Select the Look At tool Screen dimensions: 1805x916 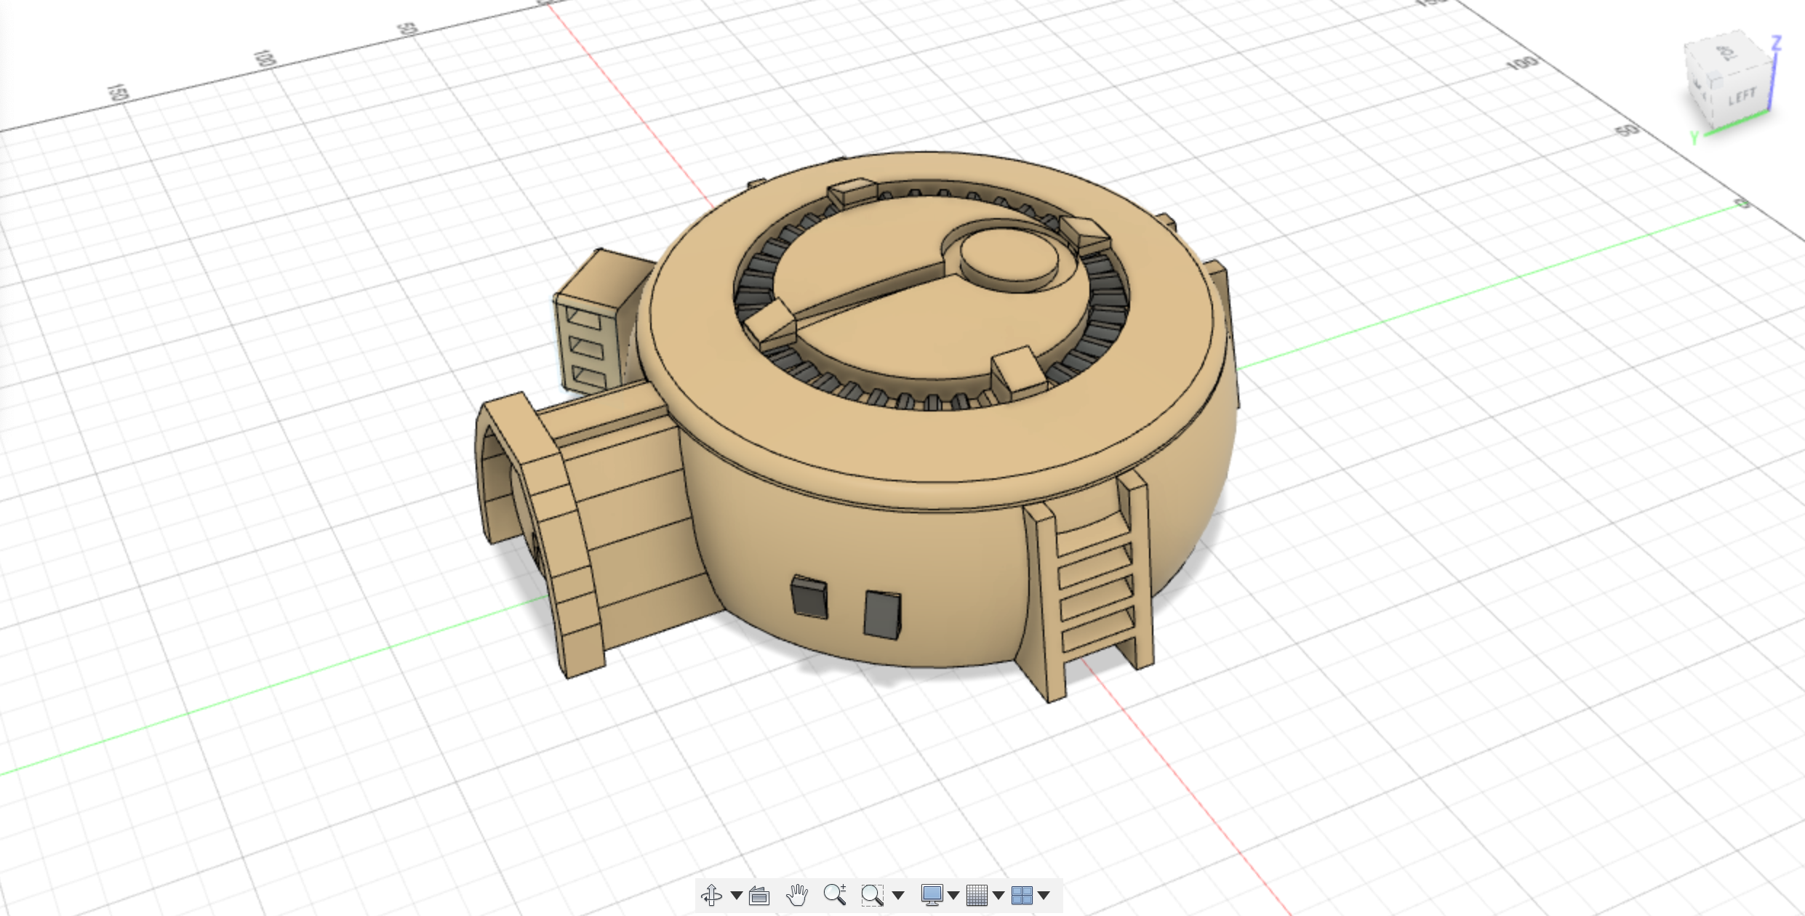pos(759,896)
